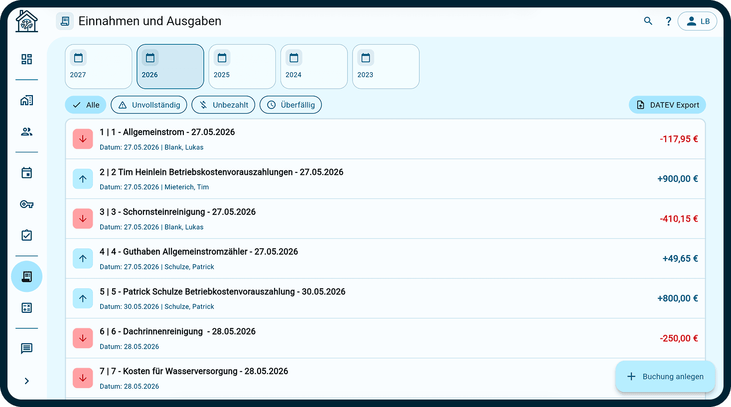This screenshot has width=731, height=407.
Task: Select the 2026 year card
Action: click(x=170, y=67)
